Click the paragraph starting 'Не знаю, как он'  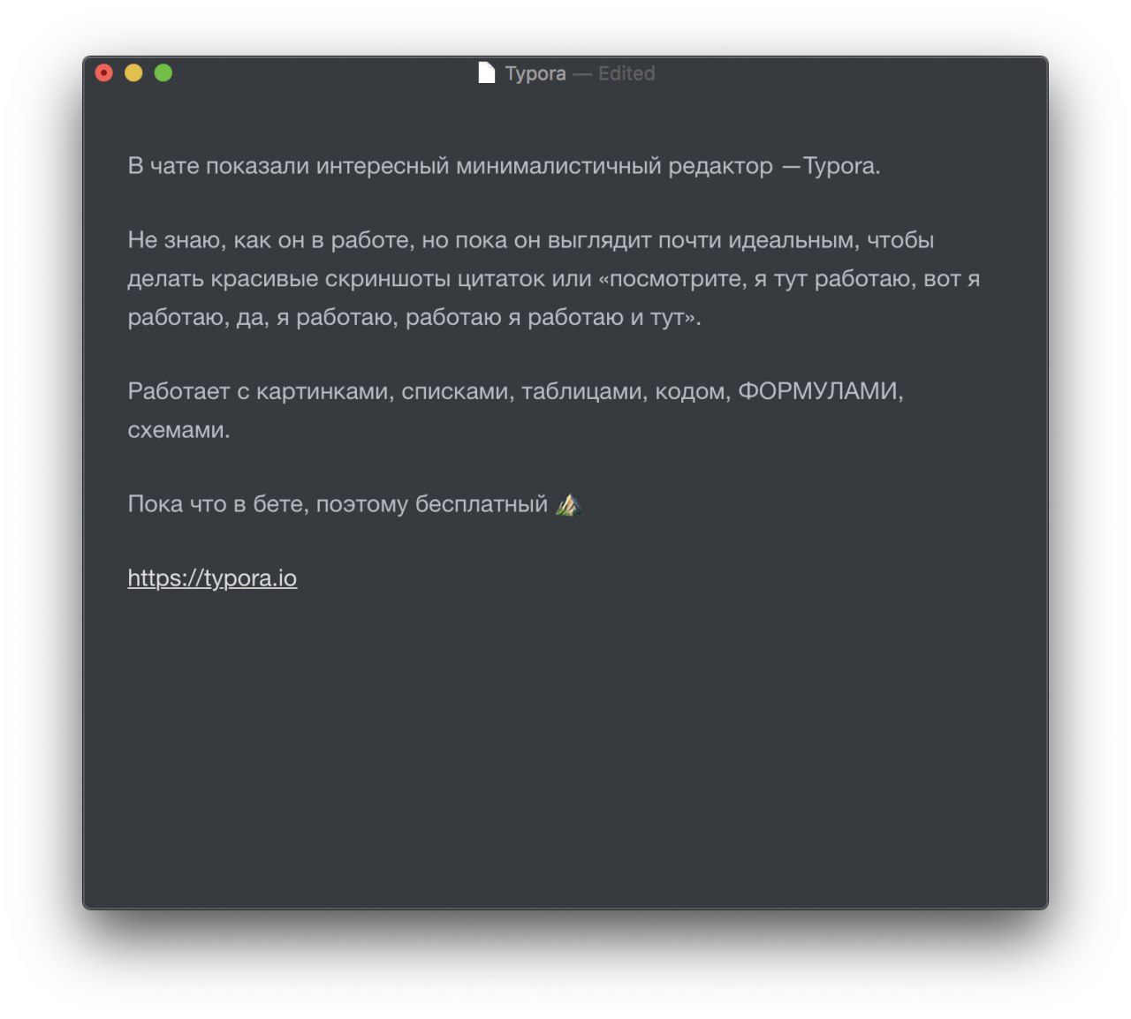pyautogui.click(x=554, y=278)
